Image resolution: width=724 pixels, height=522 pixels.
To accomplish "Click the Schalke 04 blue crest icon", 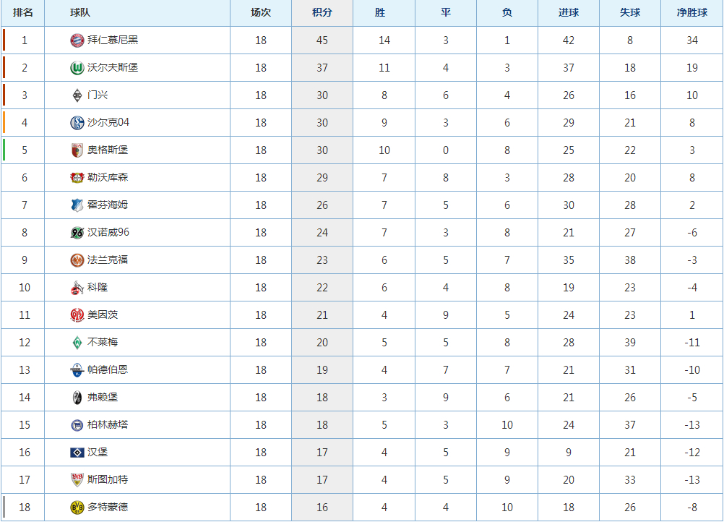I will click(77, 123).
